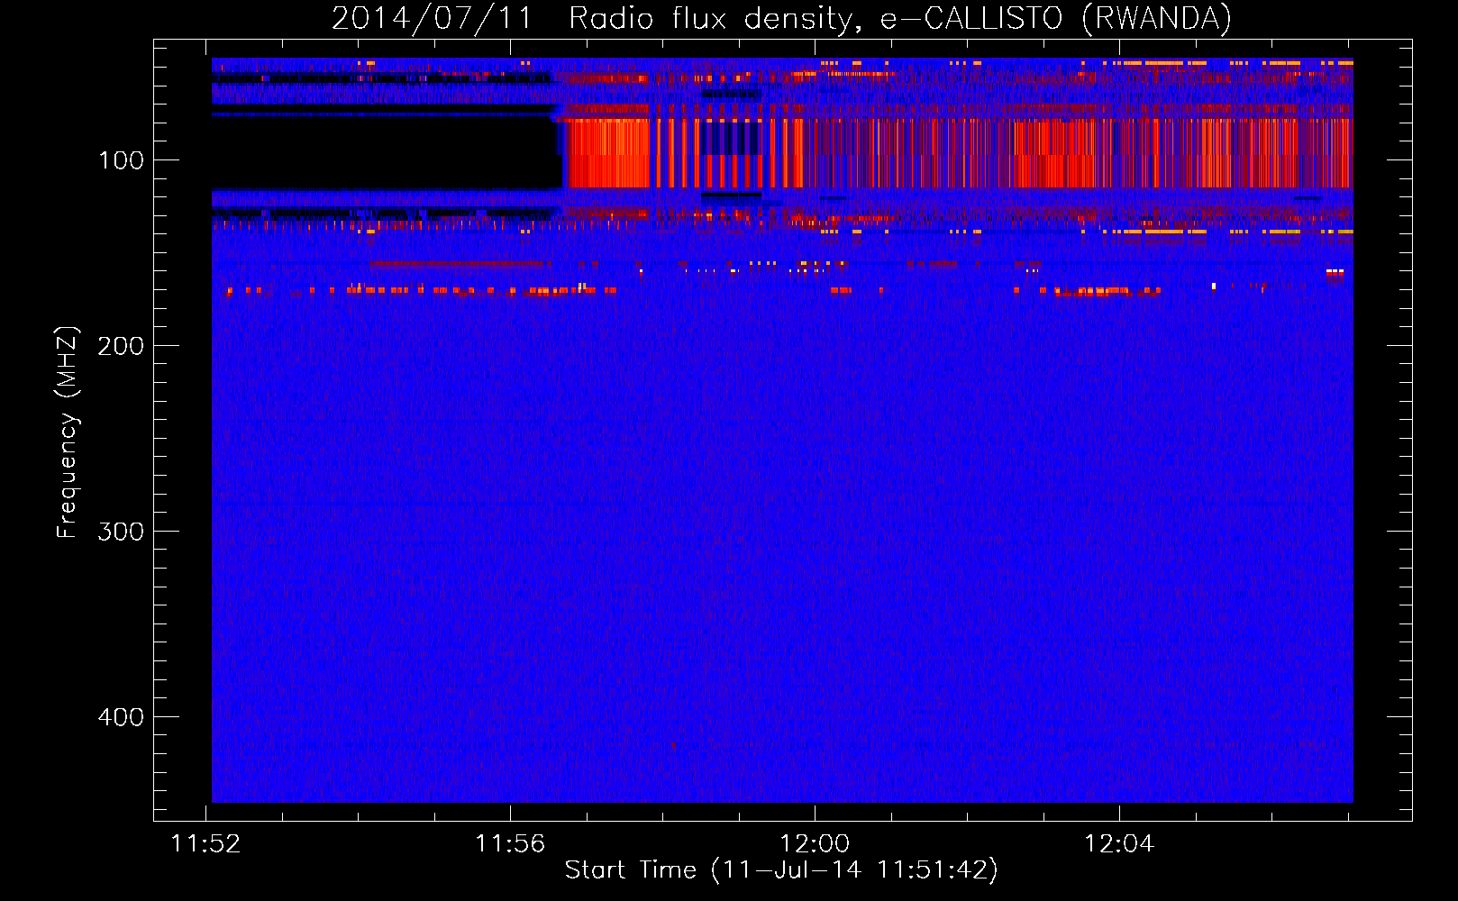Click the 11:52 time tick label
1458x901 pixels.
pos(206,844)
